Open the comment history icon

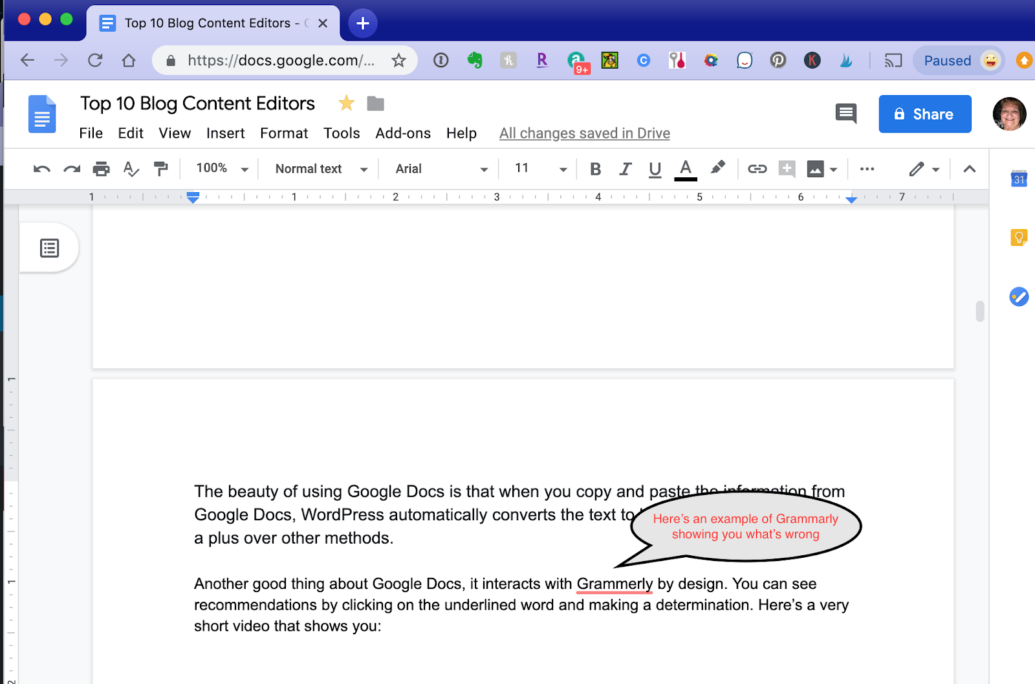[x=846, y=114]
